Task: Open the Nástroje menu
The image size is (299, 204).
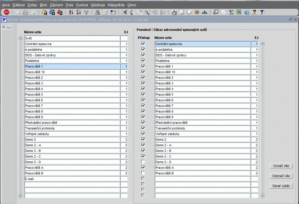Action: [x=98, y=5]
